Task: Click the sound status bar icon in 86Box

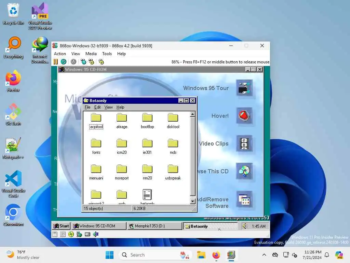Action: [96, 234]
